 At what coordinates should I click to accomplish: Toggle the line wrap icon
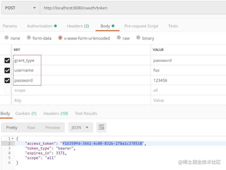point(101,127)
